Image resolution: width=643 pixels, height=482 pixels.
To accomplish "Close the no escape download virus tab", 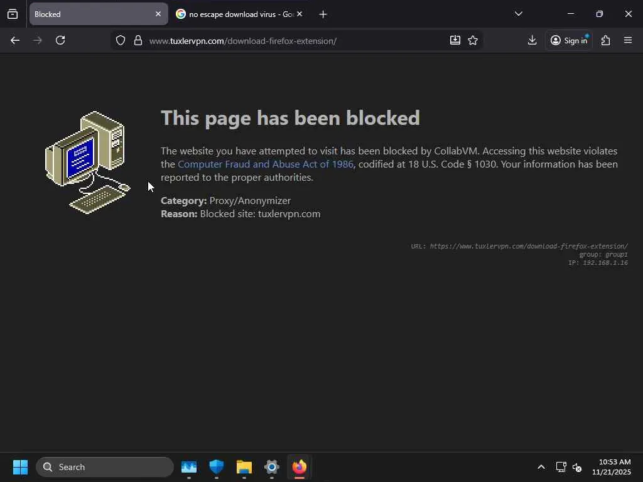I will pos(300,14).
